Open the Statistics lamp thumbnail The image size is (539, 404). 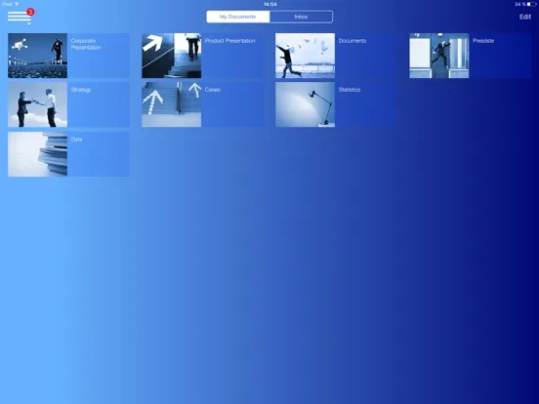(305, 104)
